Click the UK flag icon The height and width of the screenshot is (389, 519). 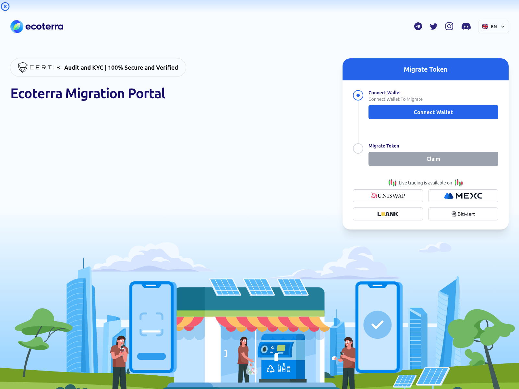point(485,27)
